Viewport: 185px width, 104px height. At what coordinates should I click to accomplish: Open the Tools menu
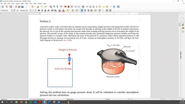pos(35,3)
